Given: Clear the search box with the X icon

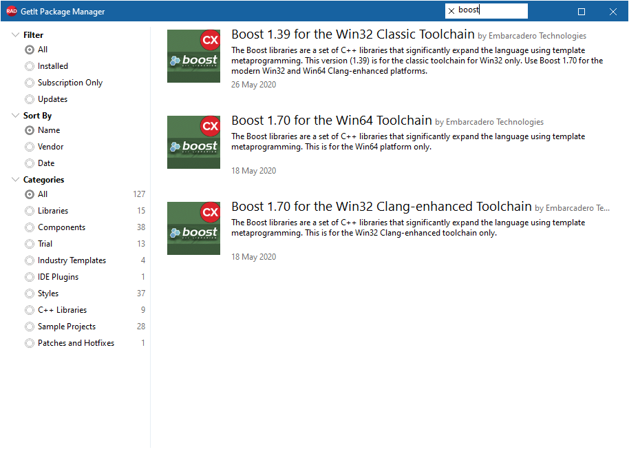Looking at the screenshot, I should (451, 11).
